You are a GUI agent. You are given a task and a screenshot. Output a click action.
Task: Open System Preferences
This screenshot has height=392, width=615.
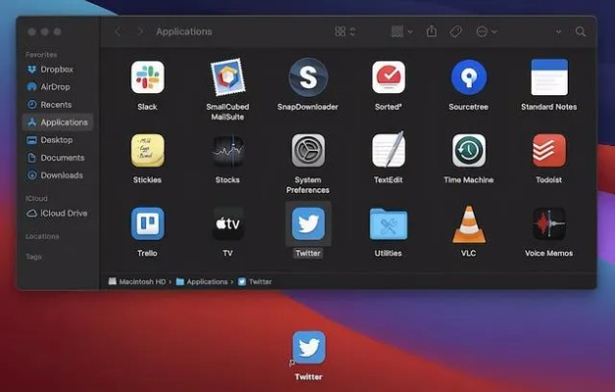point(308,151)
